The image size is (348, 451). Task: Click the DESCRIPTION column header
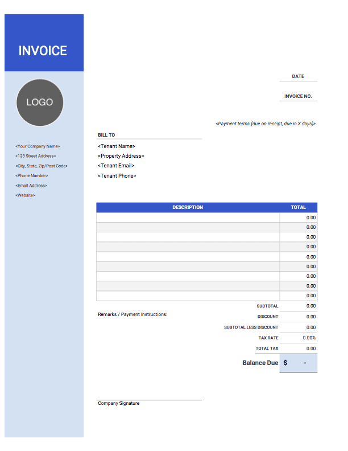pos(188,207)
